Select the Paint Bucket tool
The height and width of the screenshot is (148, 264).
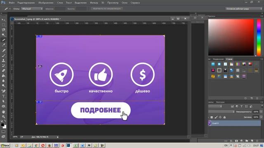pyautogui.click(x=3, y=76)
